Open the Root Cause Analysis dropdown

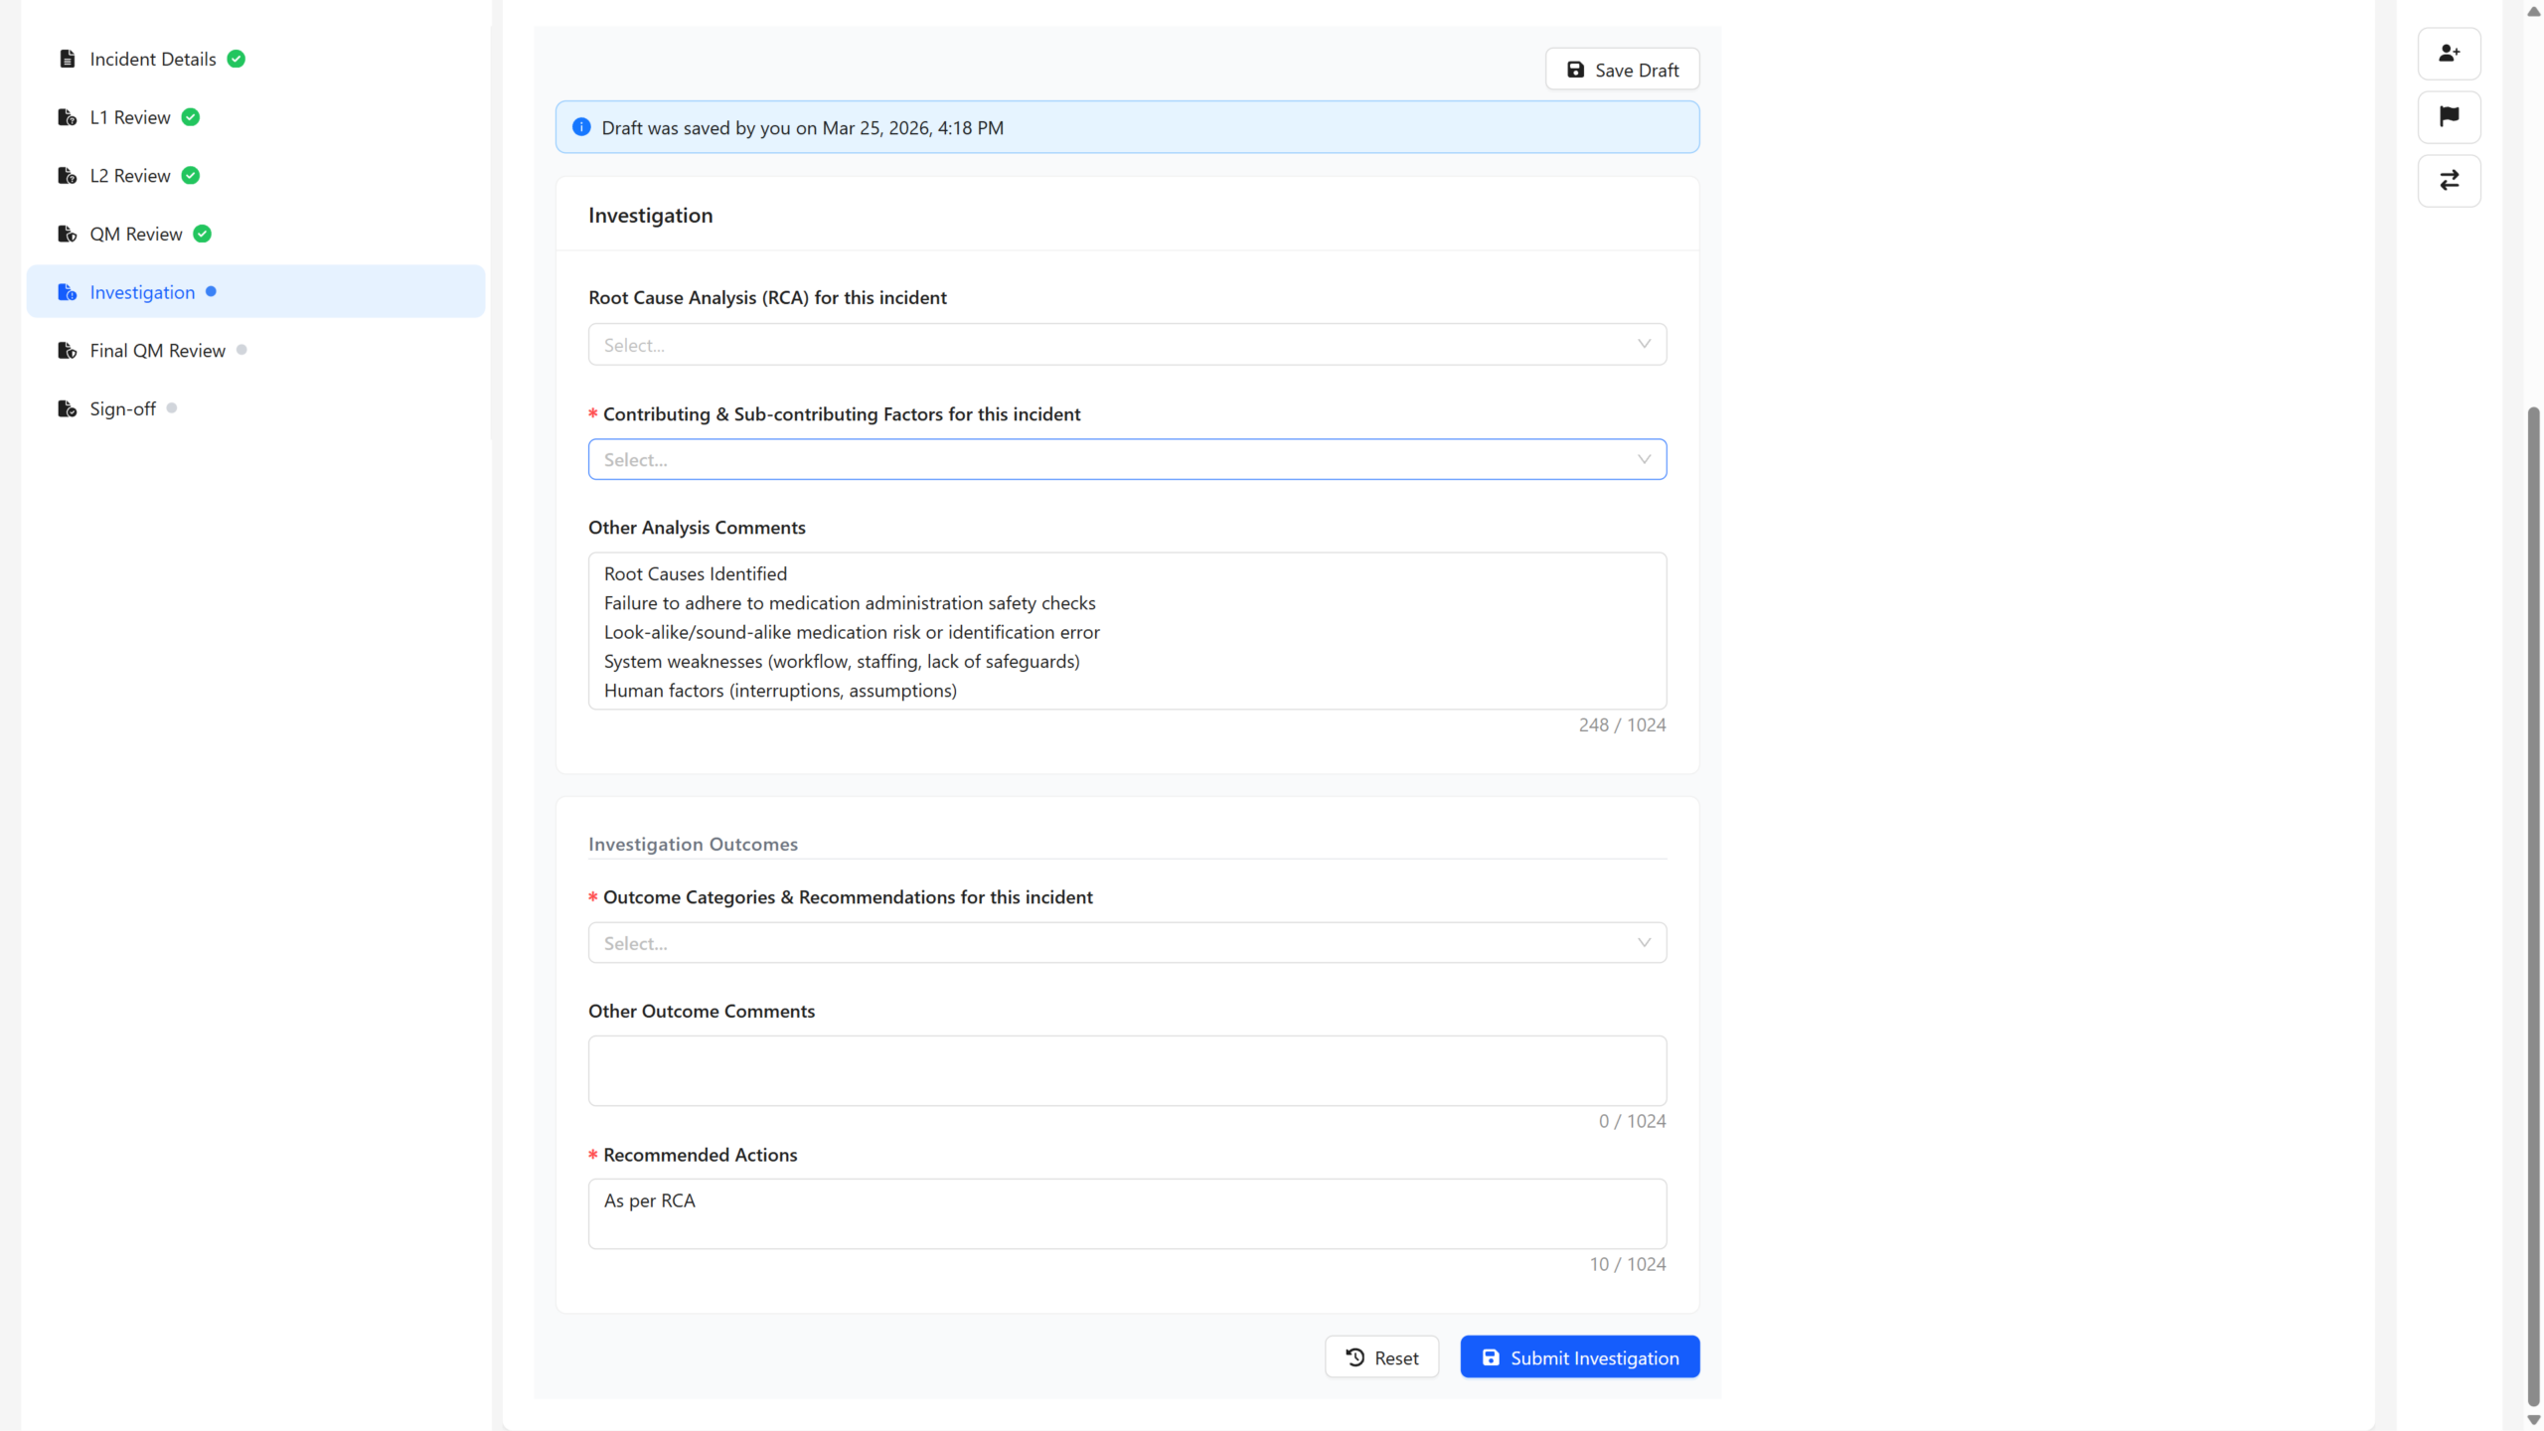click(x=1126, y=344)
